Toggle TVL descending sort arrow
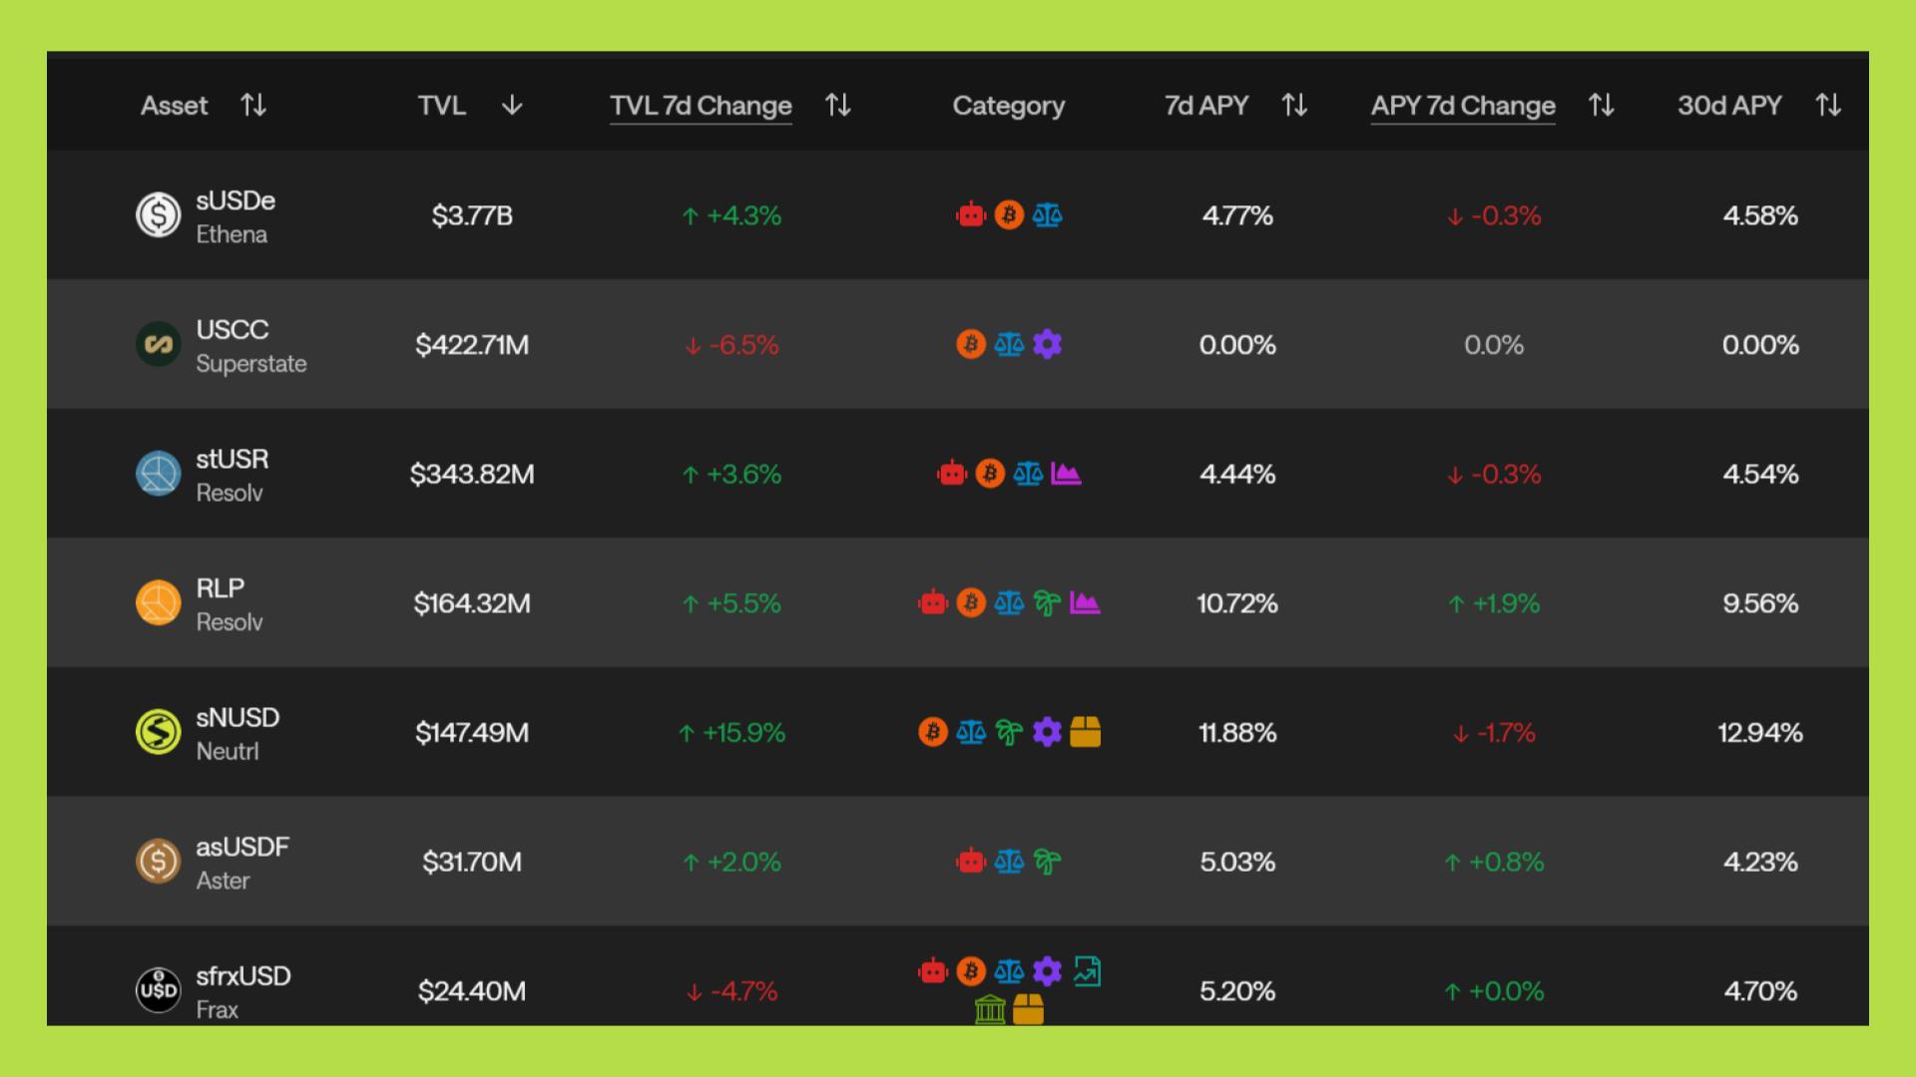 pos(512,106)
